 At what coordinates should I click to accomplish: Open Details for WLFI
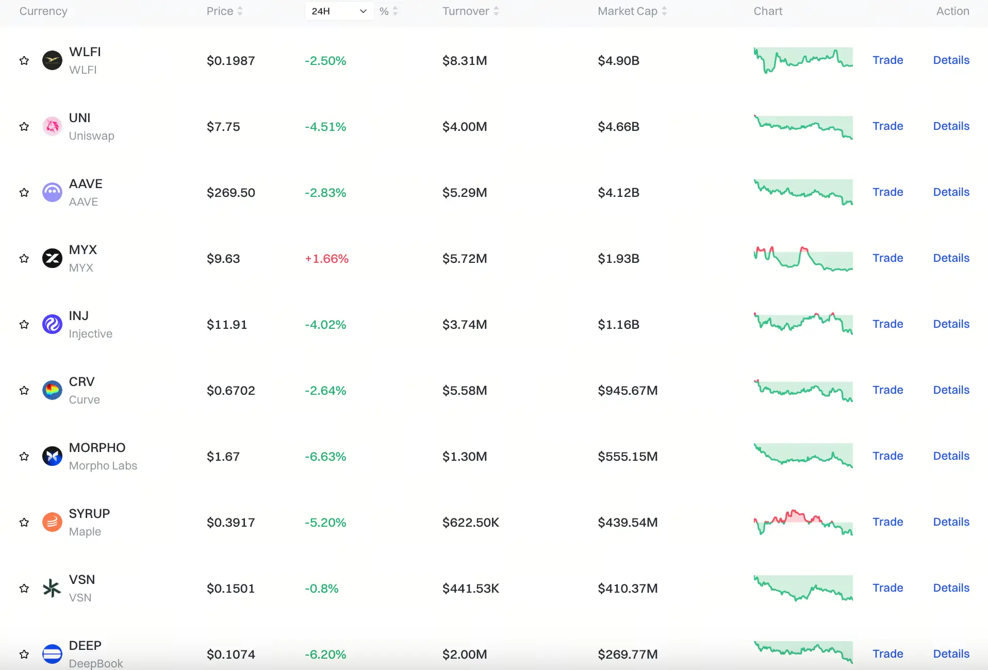pos(951,60)
